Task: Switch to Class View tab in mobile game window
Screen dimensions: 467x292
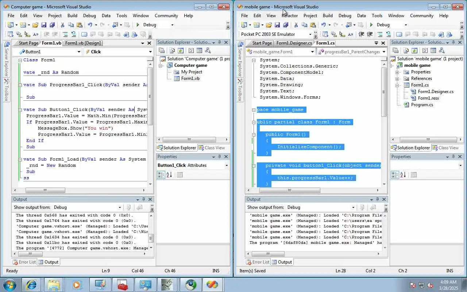Action: pos(445,148)
